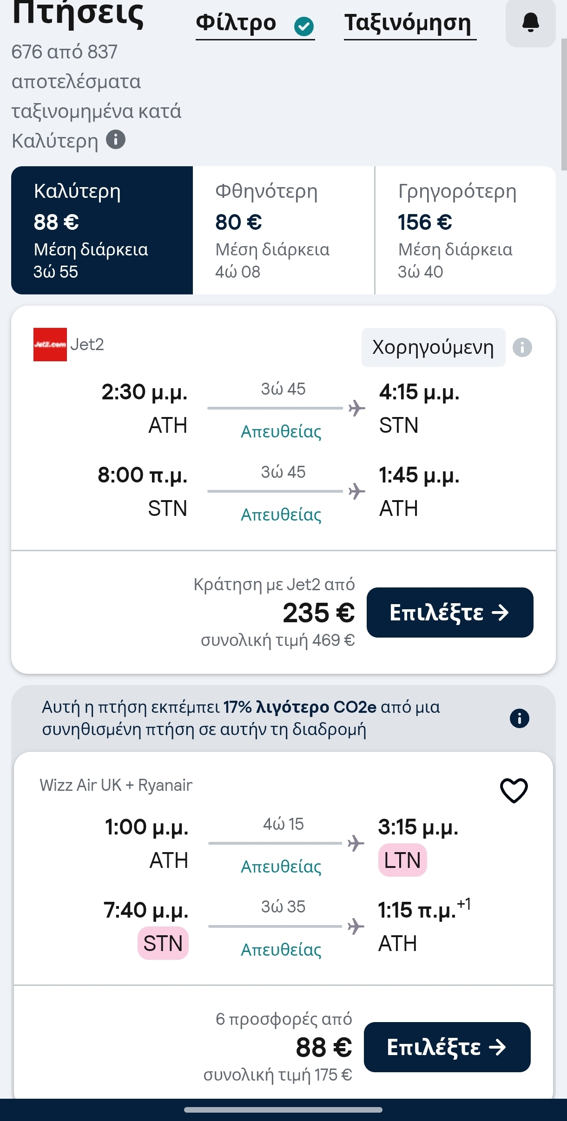Open the info icon next to Καλύτερη
This screenshot has height=1121, width=567.
(x=116, y=139)
